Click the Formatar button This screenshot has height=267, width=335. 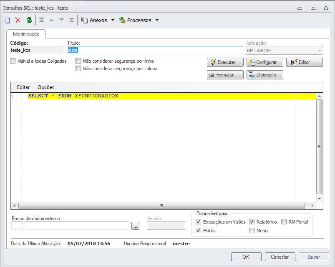point(225,75)
